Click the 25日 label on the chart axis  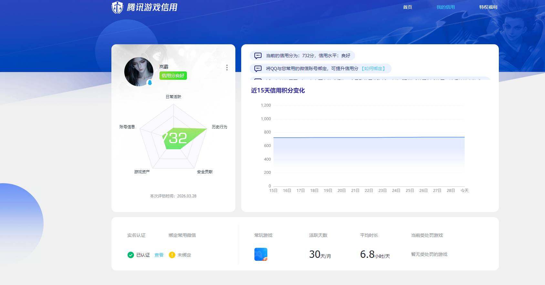point(410,191)
